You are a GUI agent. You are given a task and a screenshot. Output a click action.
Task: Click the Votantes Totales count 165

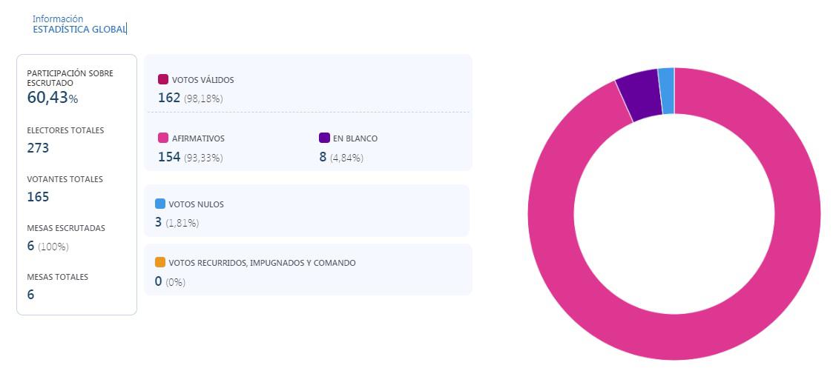coord(38,197)
